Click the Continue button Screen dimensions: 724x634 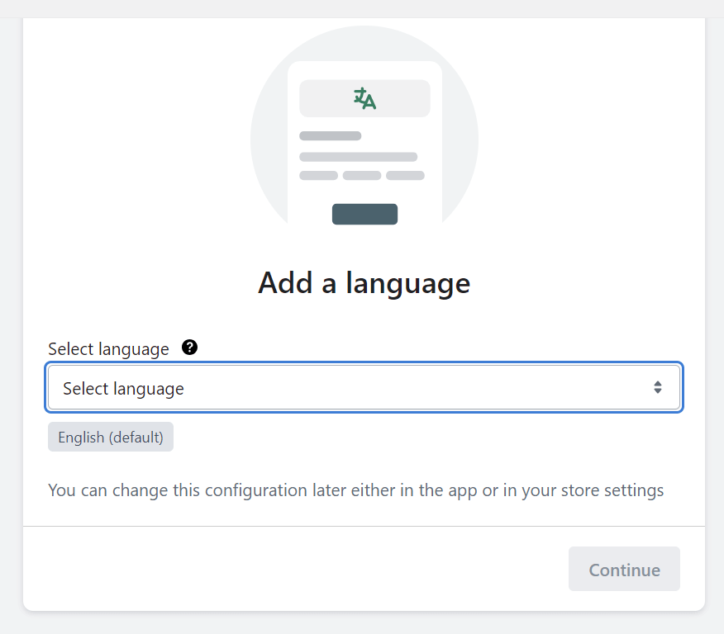[x=624, y=569]
